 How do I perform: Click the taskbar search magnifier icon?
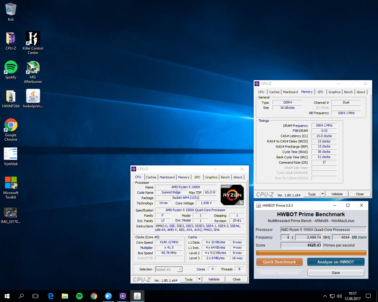click(x=21, y=296)
